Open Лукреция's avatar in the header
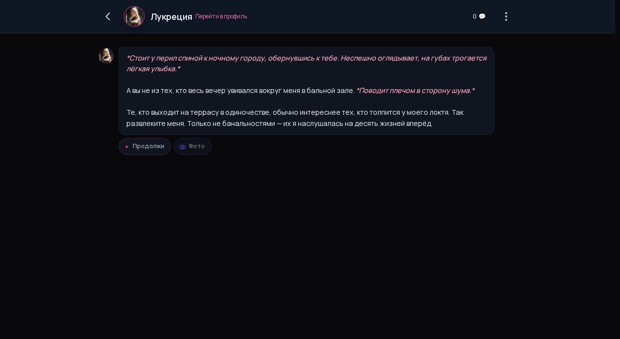Screen dimensions: 620x339 [134, 16]
